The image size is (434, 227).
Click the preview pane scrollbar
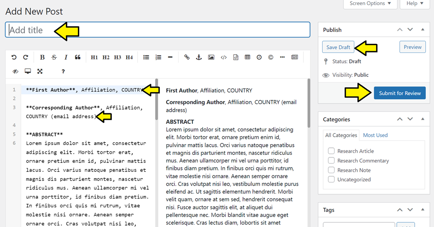(309, 103)
